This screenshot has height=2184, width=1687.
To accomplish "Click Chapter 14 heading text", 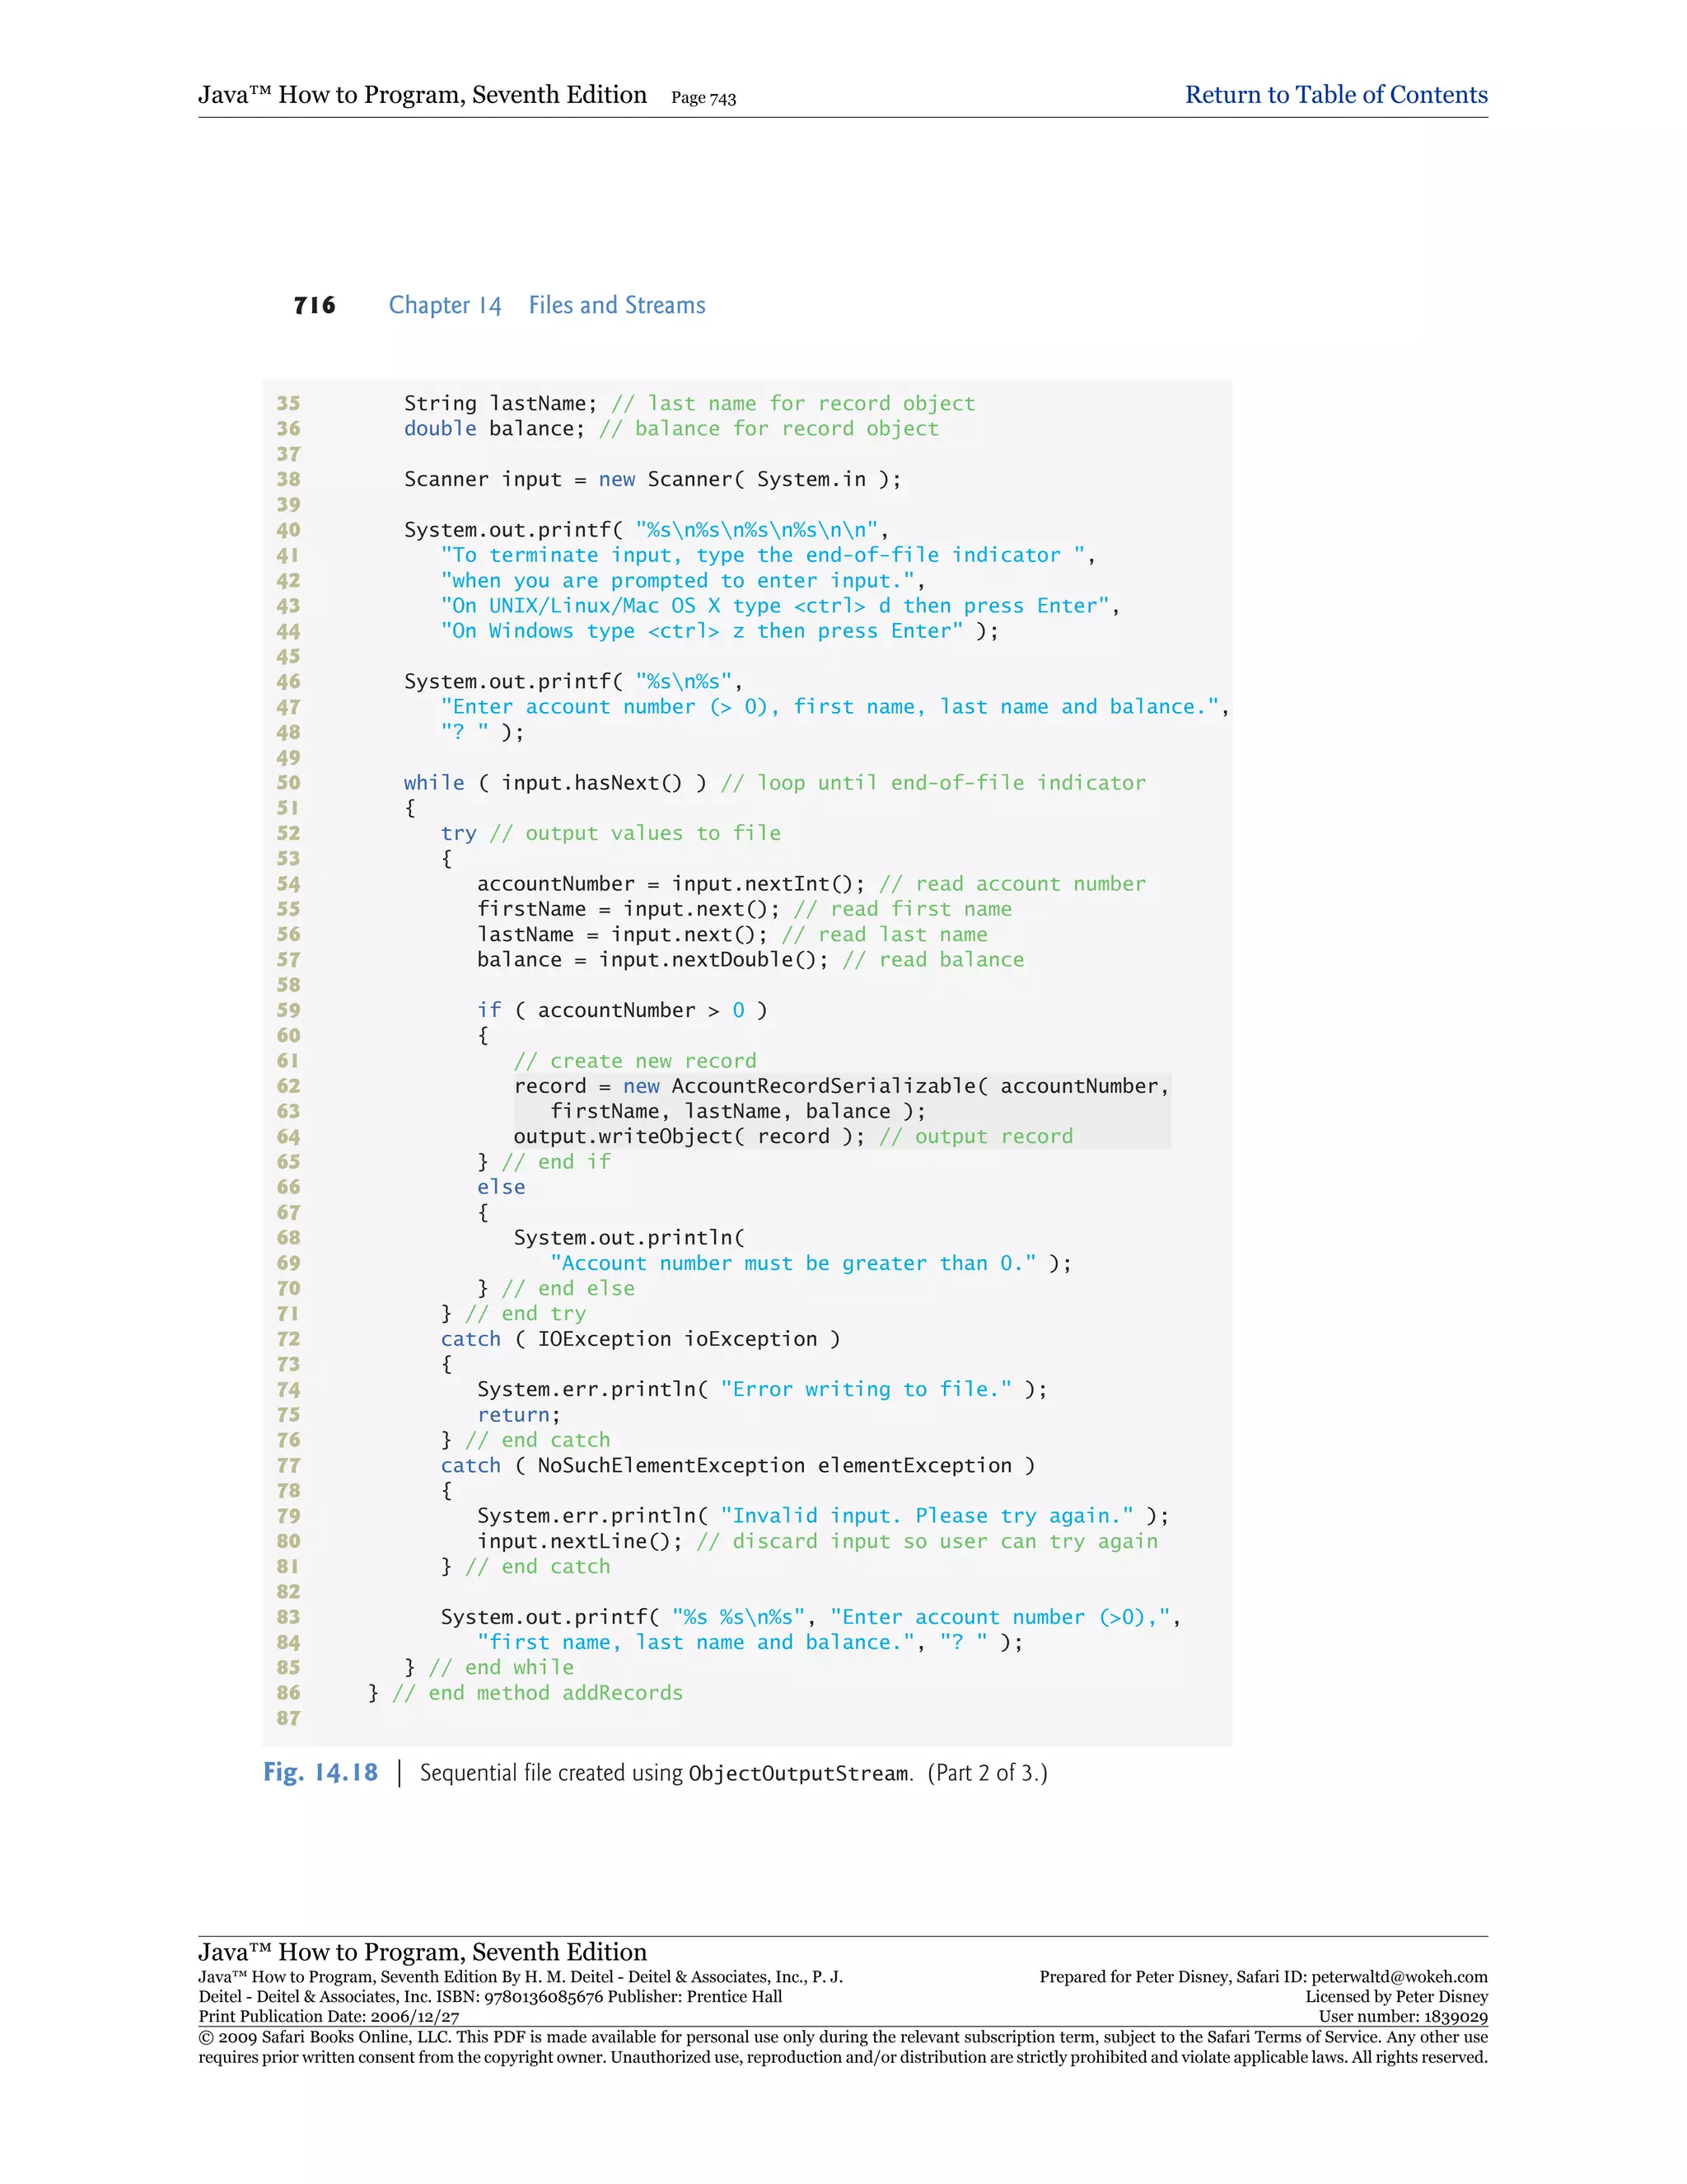I will (445, 305).
